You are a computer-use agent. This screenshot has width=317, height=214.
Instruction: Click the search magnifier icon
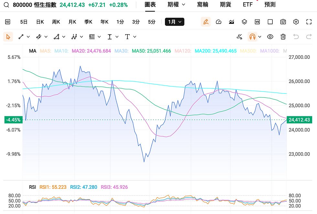(x=6, y=5)
